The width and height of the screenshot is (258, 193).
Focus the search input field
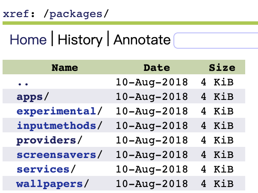[216, 41]
